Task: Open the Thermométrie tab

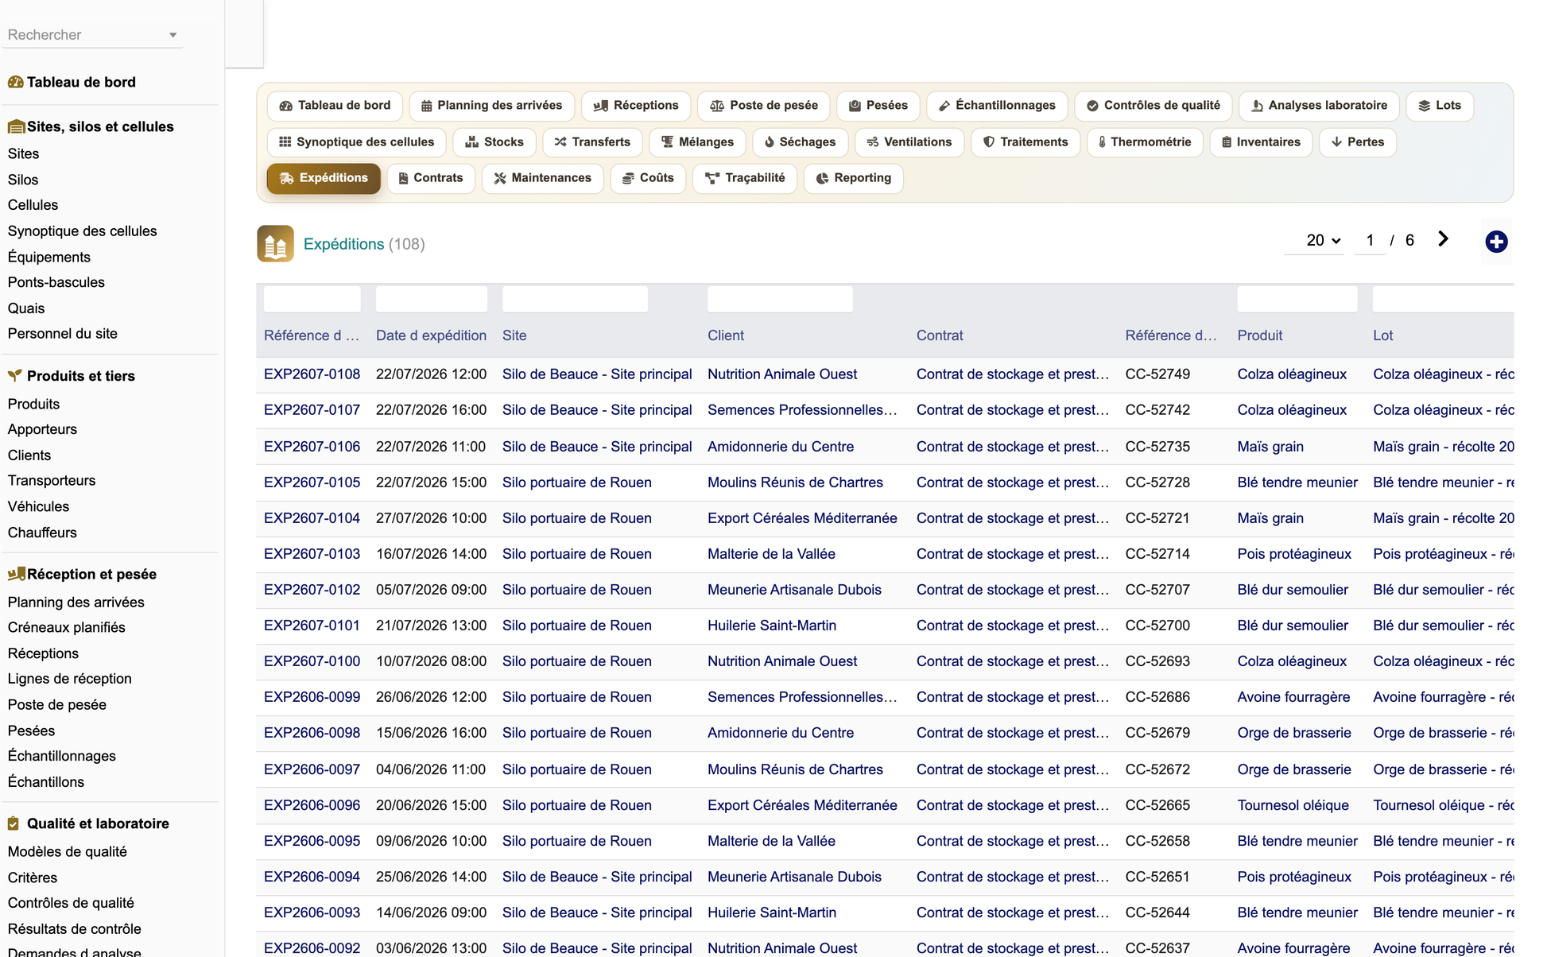Action: 1145,142
